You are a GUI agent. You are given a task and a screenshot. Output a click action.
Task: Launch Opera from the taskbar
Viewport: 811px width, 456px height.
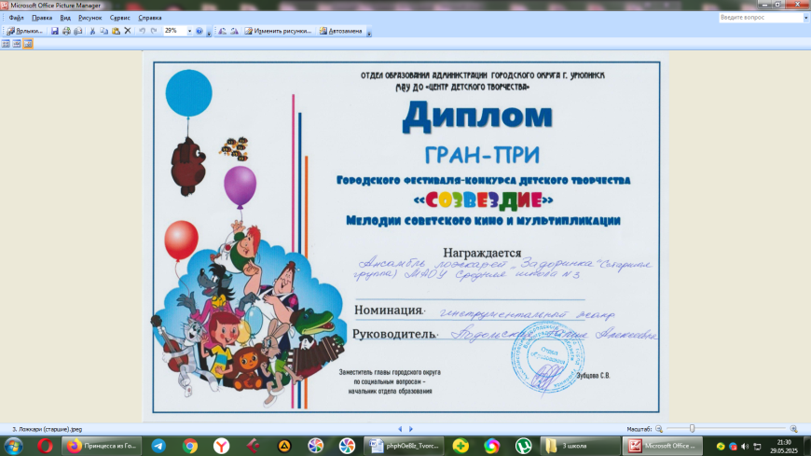pyautogui.click(x=45, y=446)
